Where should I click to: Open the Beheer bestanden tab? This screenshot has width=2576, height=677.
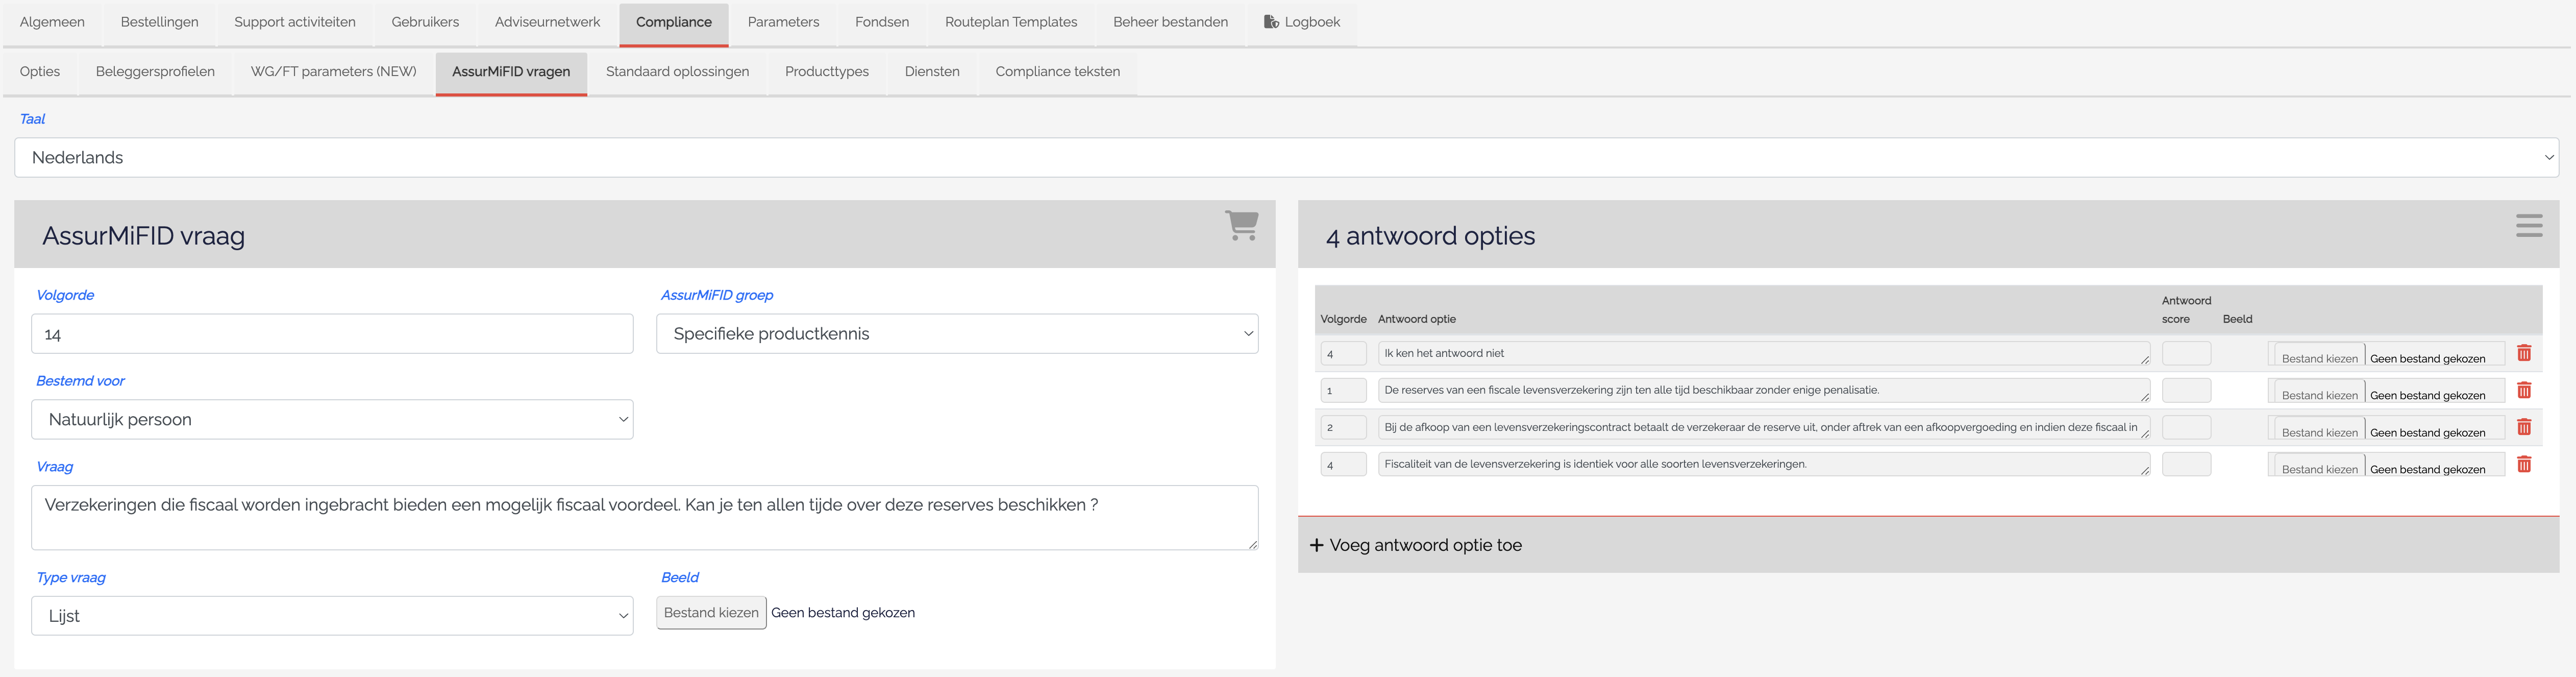[1170, 22]
